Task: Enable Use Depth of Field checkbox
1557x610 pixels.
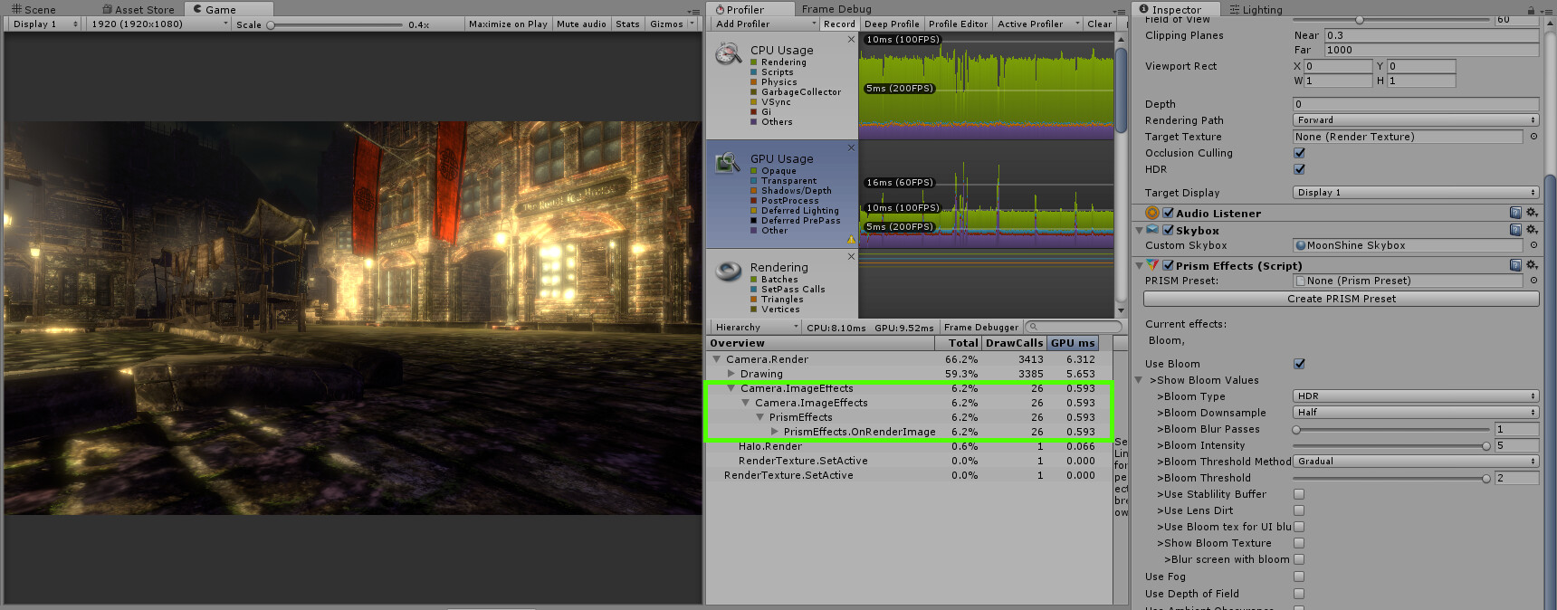Action: [x=1299, y=594]
